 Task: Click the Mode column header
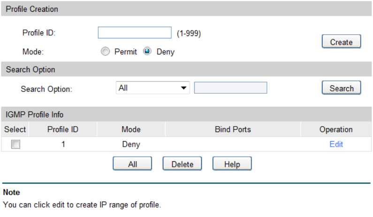pyautogui.click(x=131, y=129)
